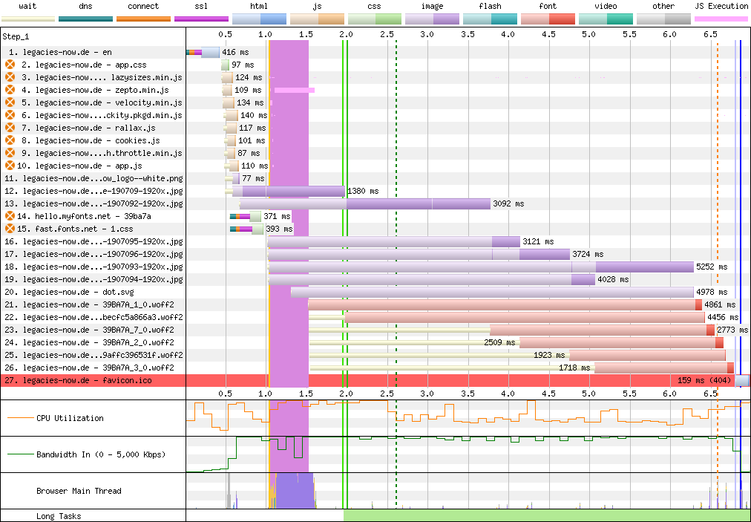751x522 pixels.
Task: Click the 5252 ms timing label
Action: click(712, 267)
